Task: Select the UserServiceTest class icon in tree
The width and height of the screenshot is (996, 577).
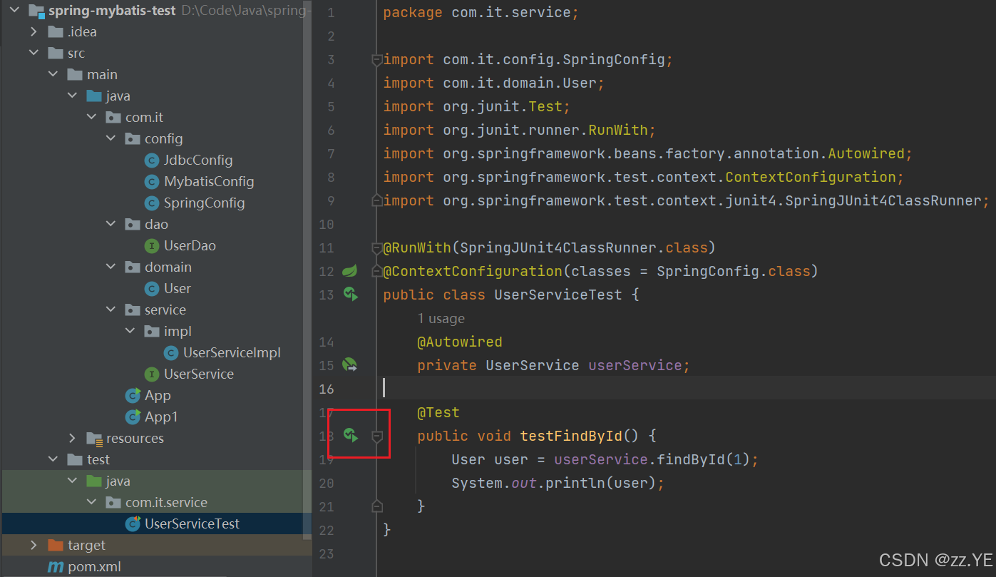Action: click(x=133, y=524)
